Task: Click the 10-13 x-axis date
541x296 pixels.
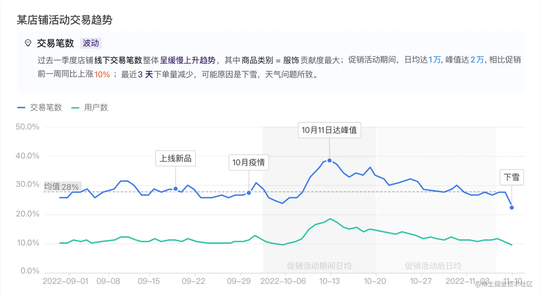Action: (x=330, y=281)
